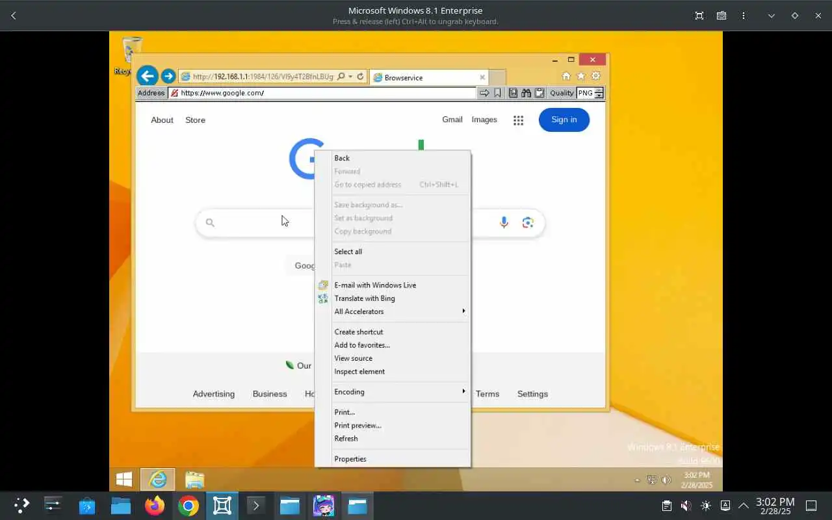This screenshot has width=832, height=520.
Task: Choose E-mail with Windows Live
Action: tap(375, 285)
